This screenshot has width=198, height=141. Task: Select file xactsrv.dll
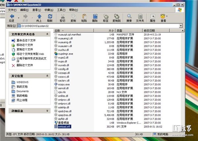point(64,80)
